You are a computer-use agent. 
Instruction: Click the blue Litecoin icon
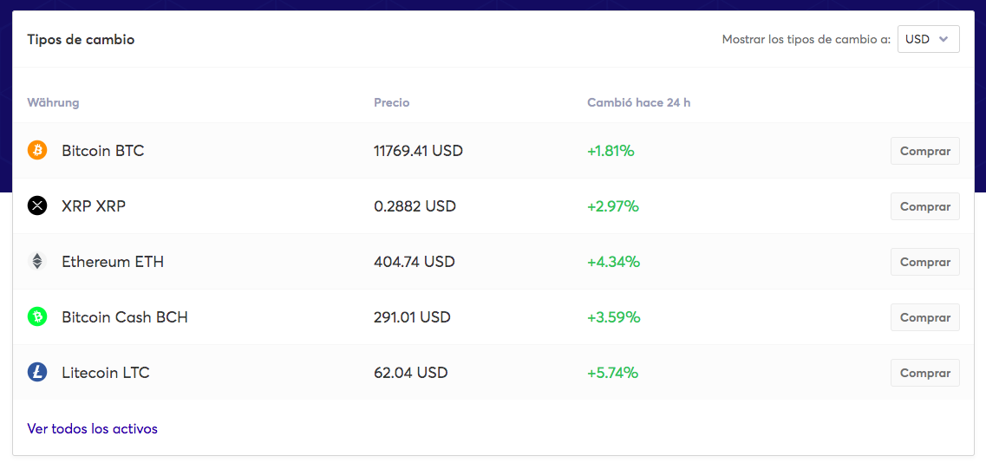click(x=37, y=372)
